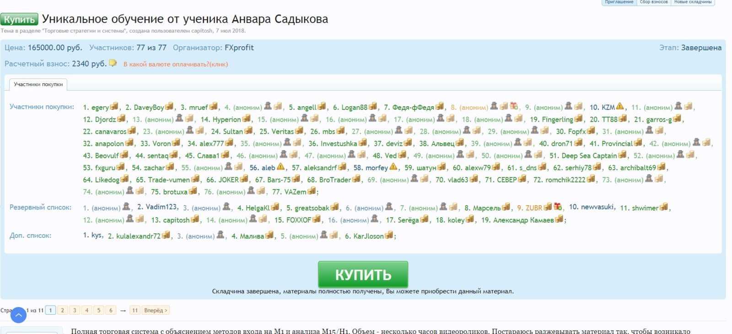The image size is (732, 334).
Task: Open the Сбор взносов tab
Action: [x=653, y=2]
